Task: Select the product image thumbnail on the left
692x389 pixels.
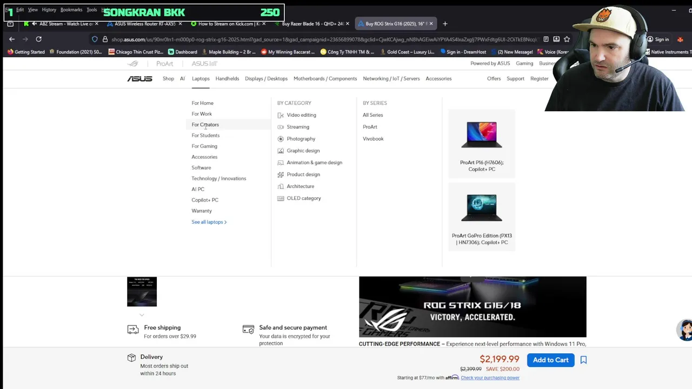Action: pos(142,292)
